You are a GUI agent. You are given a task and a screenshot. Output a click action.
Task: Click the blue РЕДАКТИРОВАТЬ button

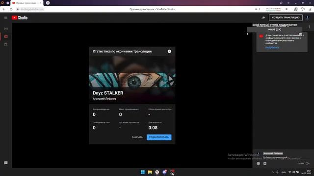pos(159,137)
